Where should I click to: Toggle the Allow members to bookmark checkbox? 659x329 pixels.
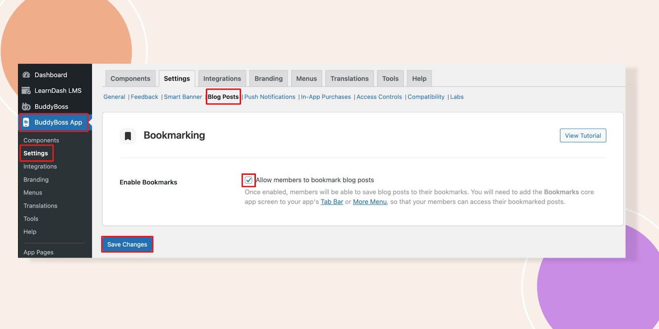(x=248, y=180)
